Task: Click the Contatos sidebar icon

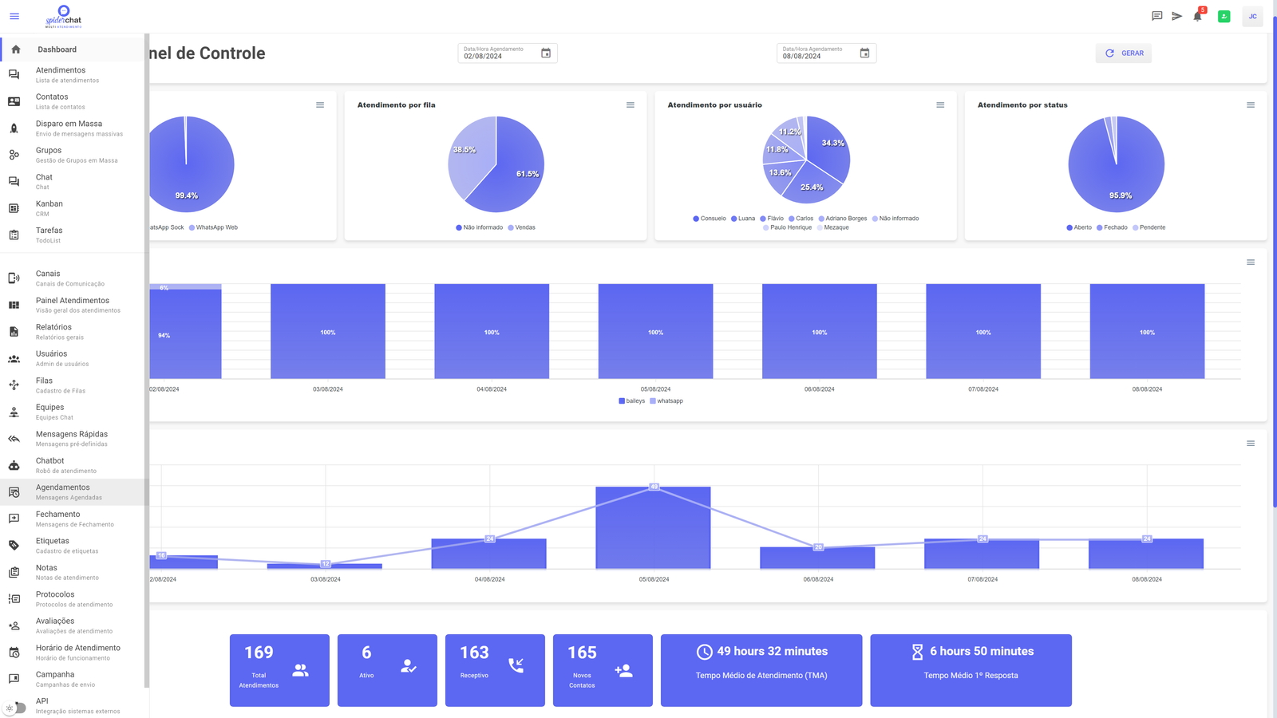Action: (14, 101)
